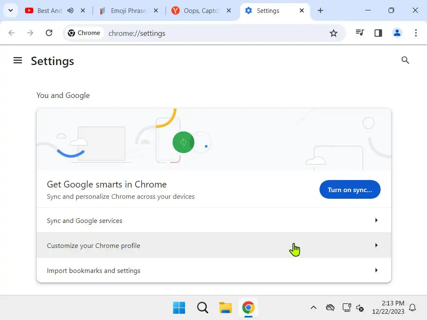Show hidden system tray icons
This screenshot has height=320, width=427.
(314, 308)
